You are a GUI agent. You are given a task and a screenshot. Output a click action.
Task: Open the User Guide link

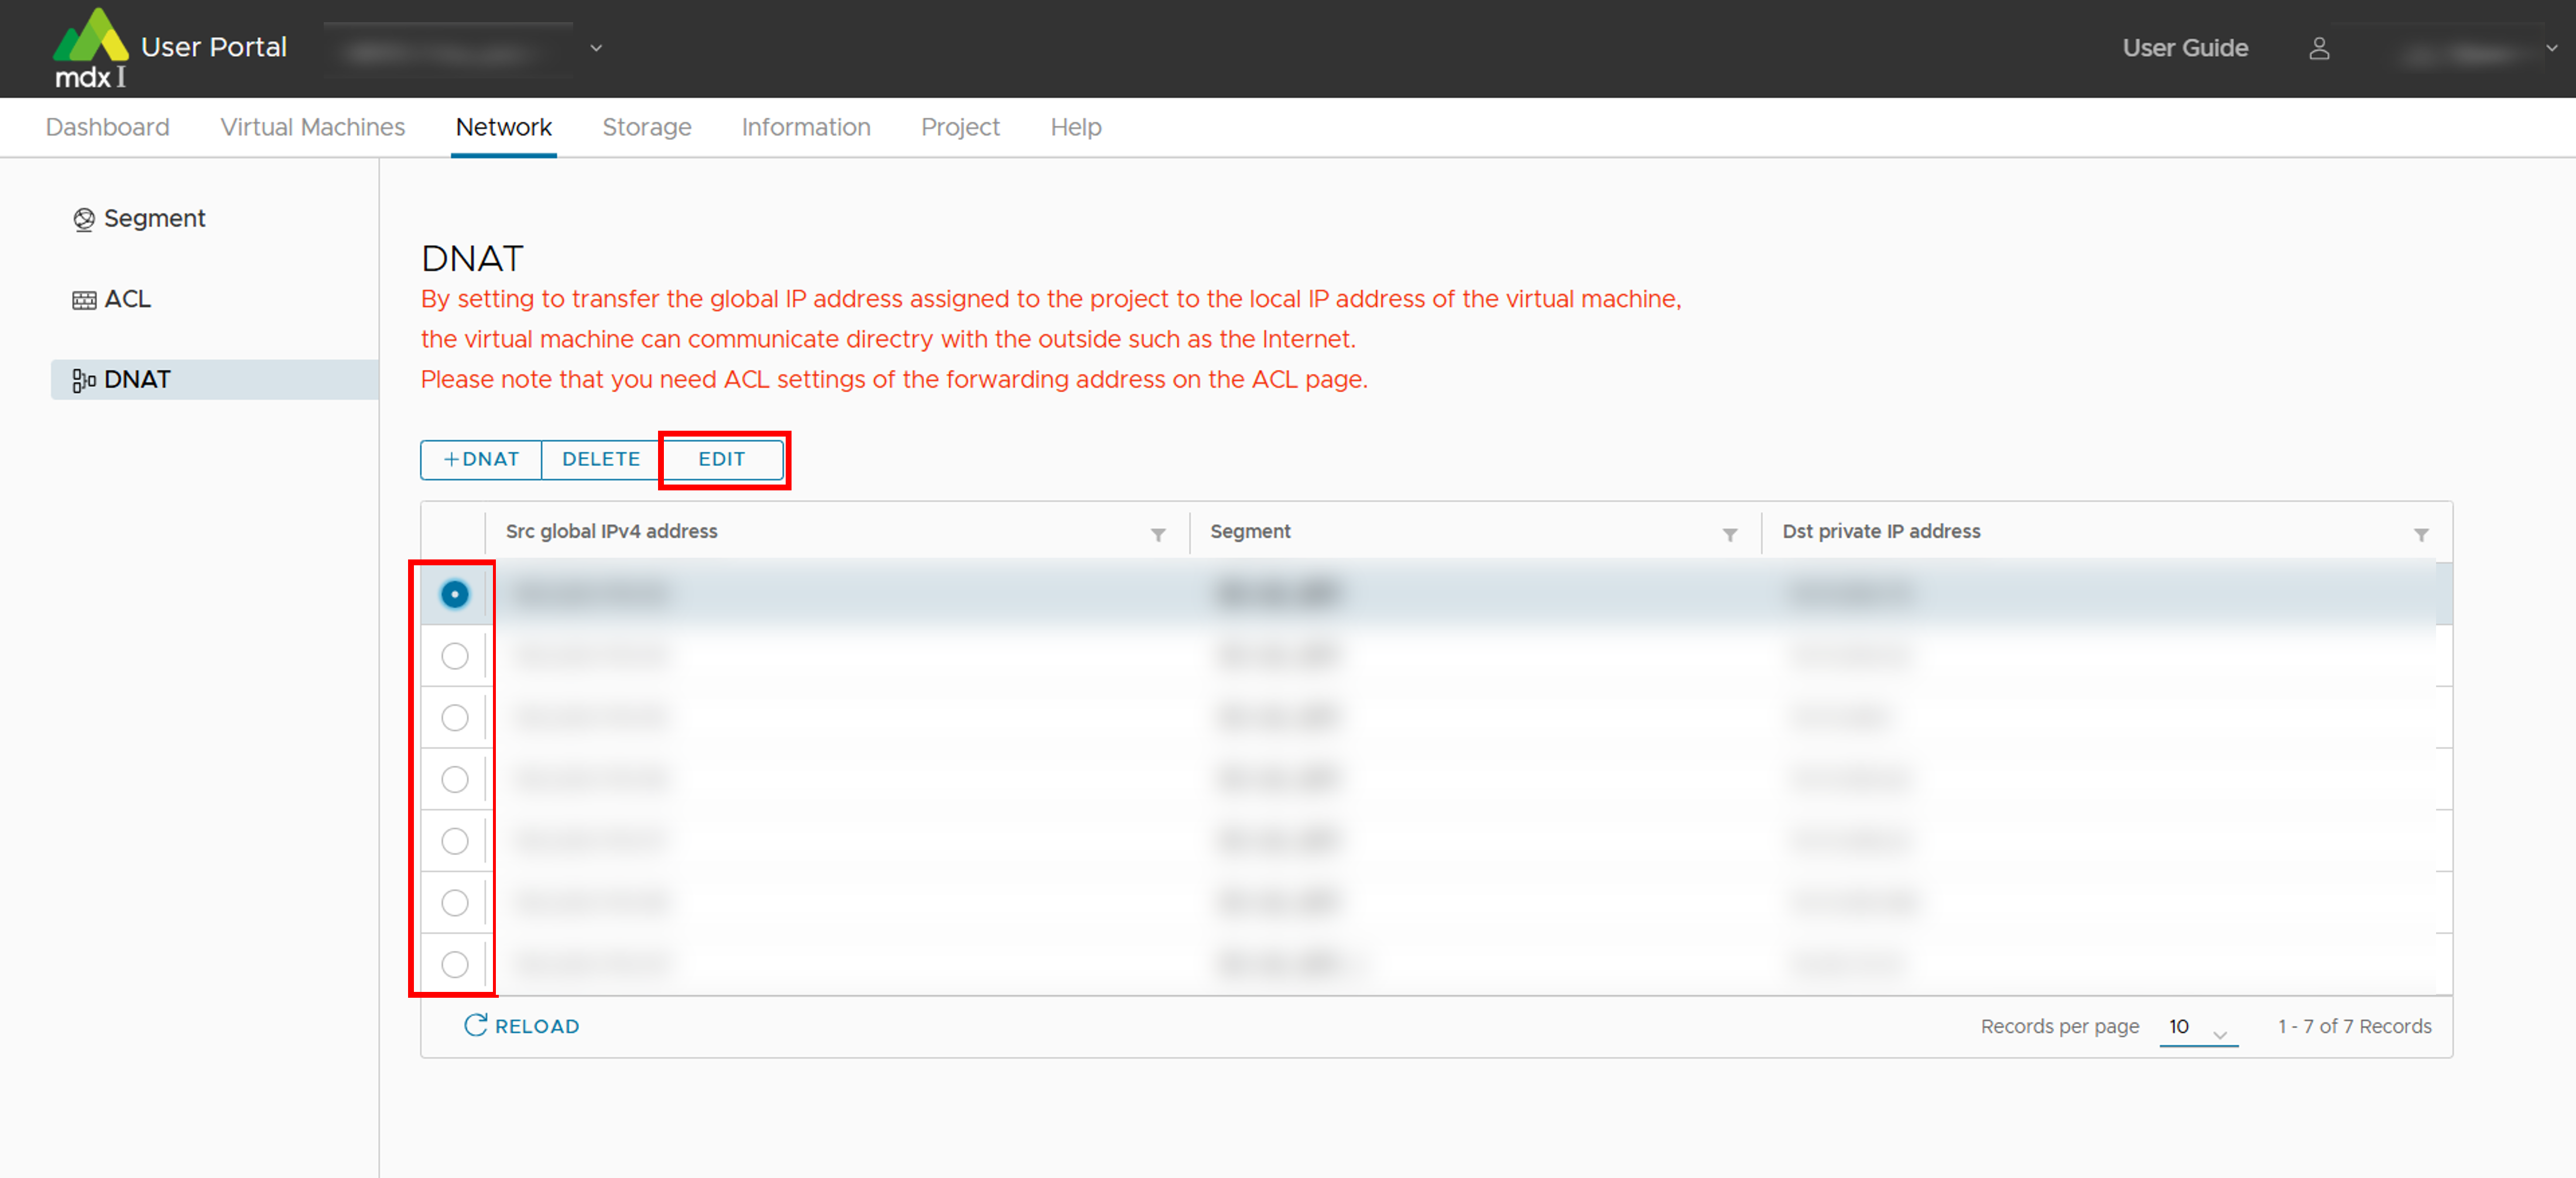click(x=2185, y=48)
